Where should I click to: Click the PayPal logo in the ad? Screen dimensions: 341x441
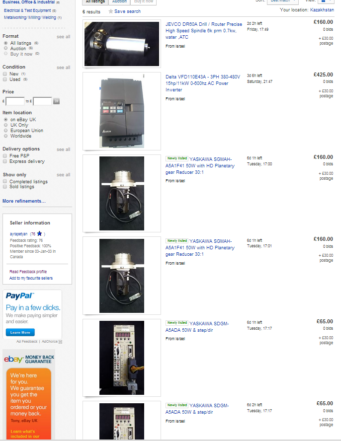pos(20,295)
